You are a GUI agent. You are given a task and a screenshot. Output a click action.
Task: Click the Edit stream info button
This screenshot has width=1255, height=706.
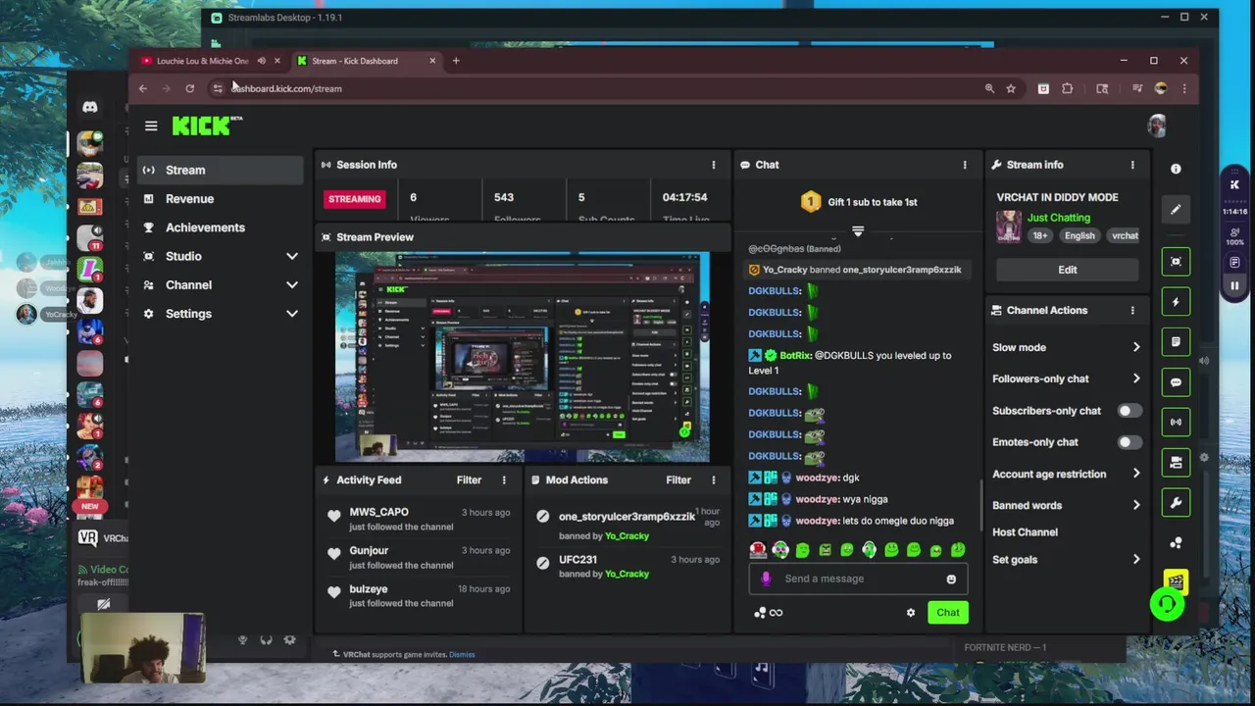tap(1067, 270)
